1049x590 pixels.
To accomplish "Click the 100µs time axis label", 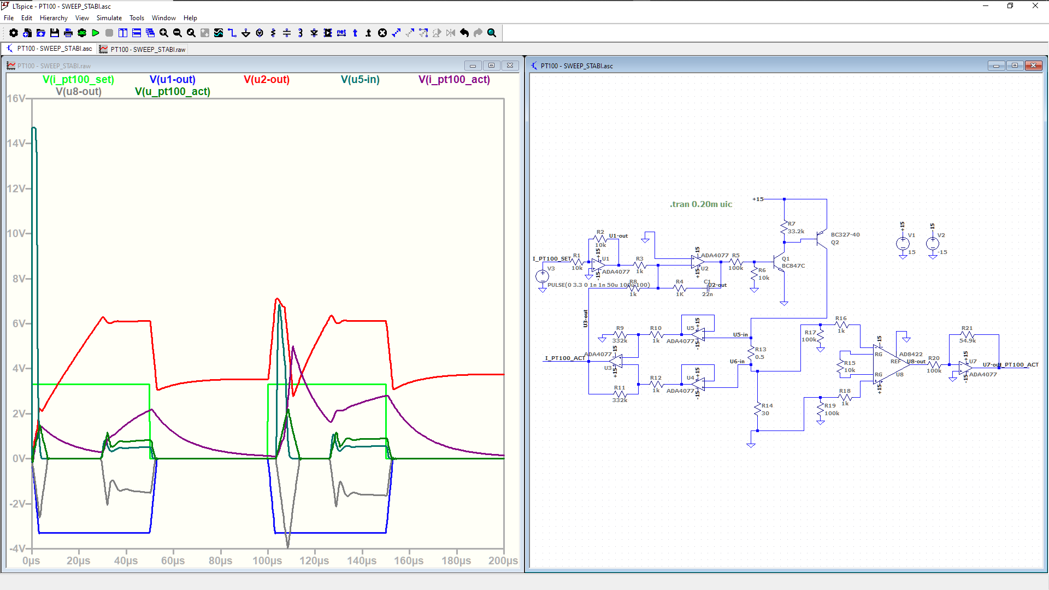I will [267, 561].
